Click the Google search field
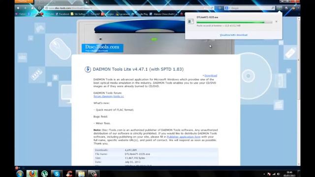The image size is (315, 177). pyautogui.click(x=250, y=8)
